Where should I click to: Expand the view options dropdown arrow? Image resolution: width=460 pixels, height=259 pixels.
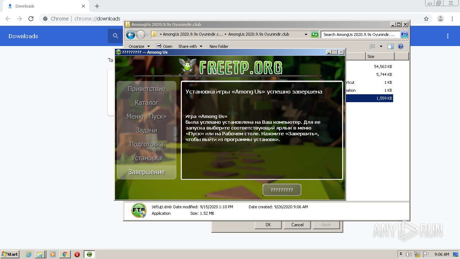coord(381,46)
